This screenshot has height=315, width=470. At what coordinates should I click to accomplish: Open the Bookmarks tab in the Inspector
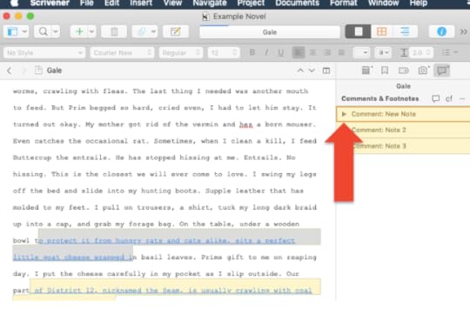(x=385, y=70)
